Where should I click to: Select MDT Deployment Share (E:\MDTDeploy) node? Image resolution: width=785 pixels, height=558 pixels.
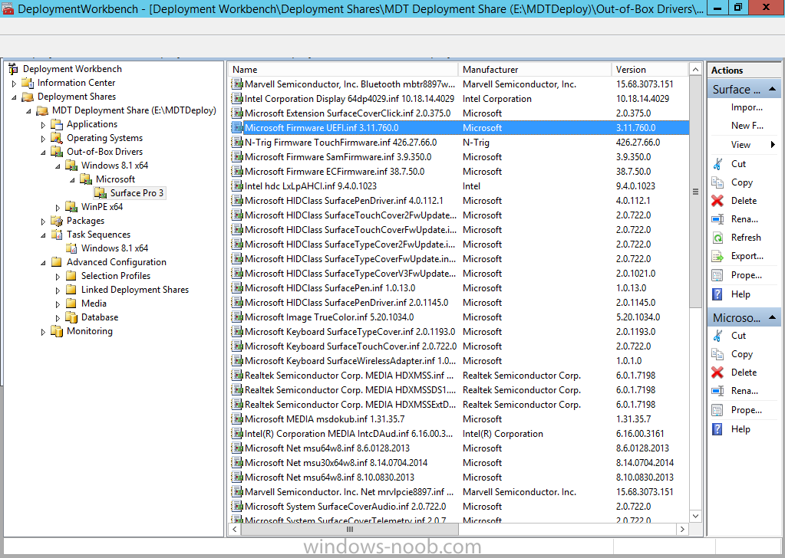[134, 110]
